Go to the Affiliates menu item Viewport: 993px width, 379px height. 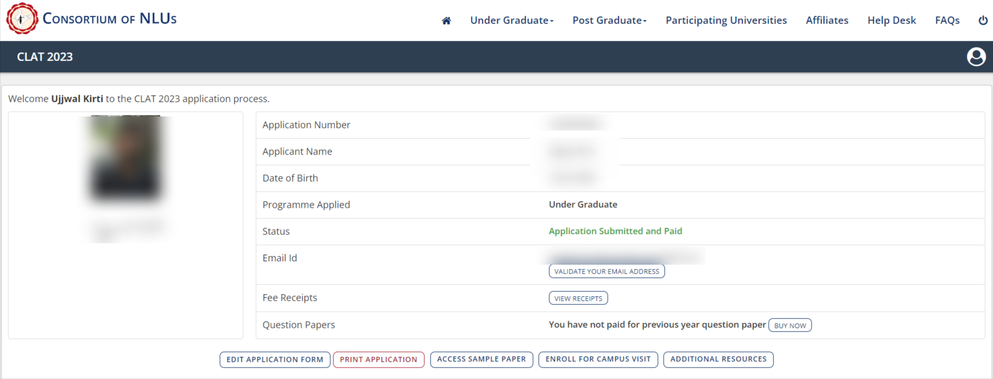tap(827, 20)
